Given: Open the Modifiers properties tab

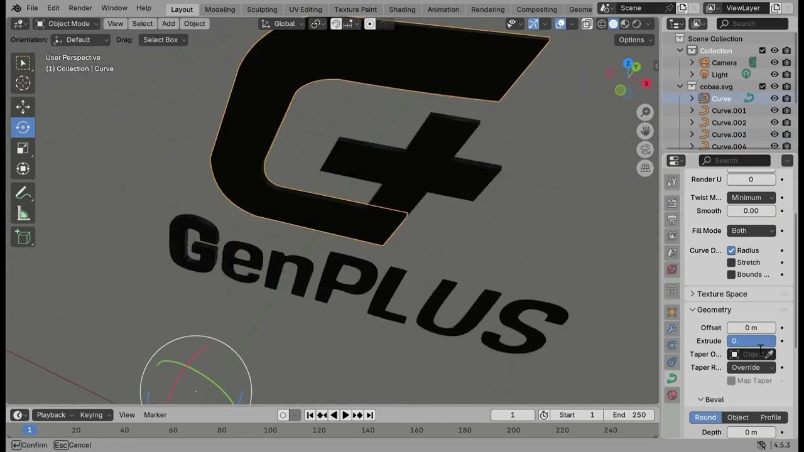Looking at the screenshot, I should (672, 328).
